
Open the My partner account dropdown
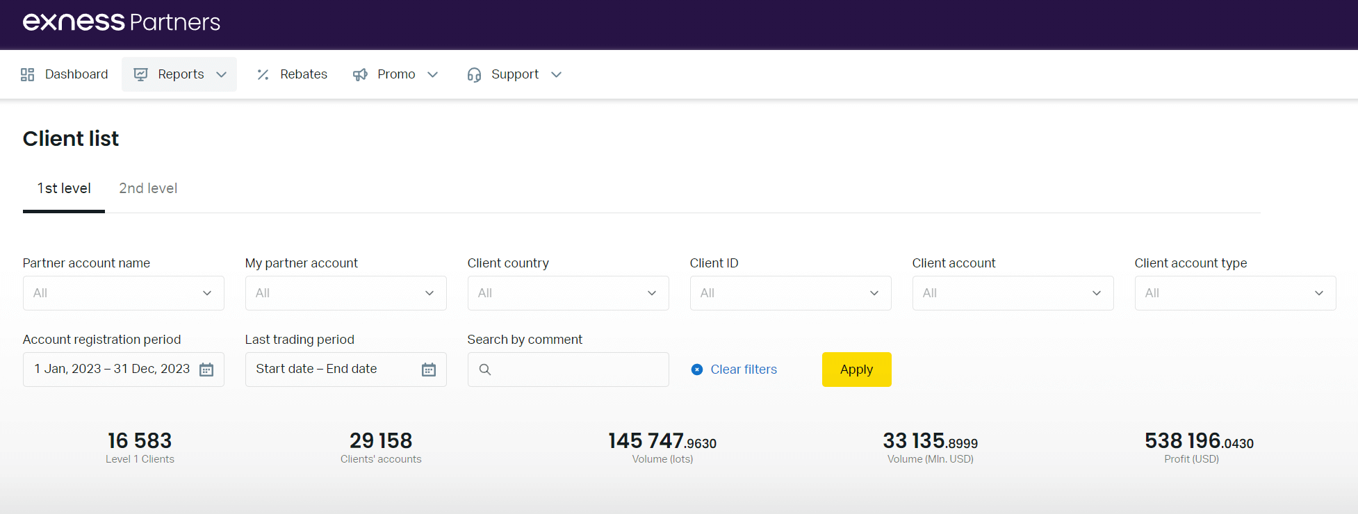coord(346,293)
